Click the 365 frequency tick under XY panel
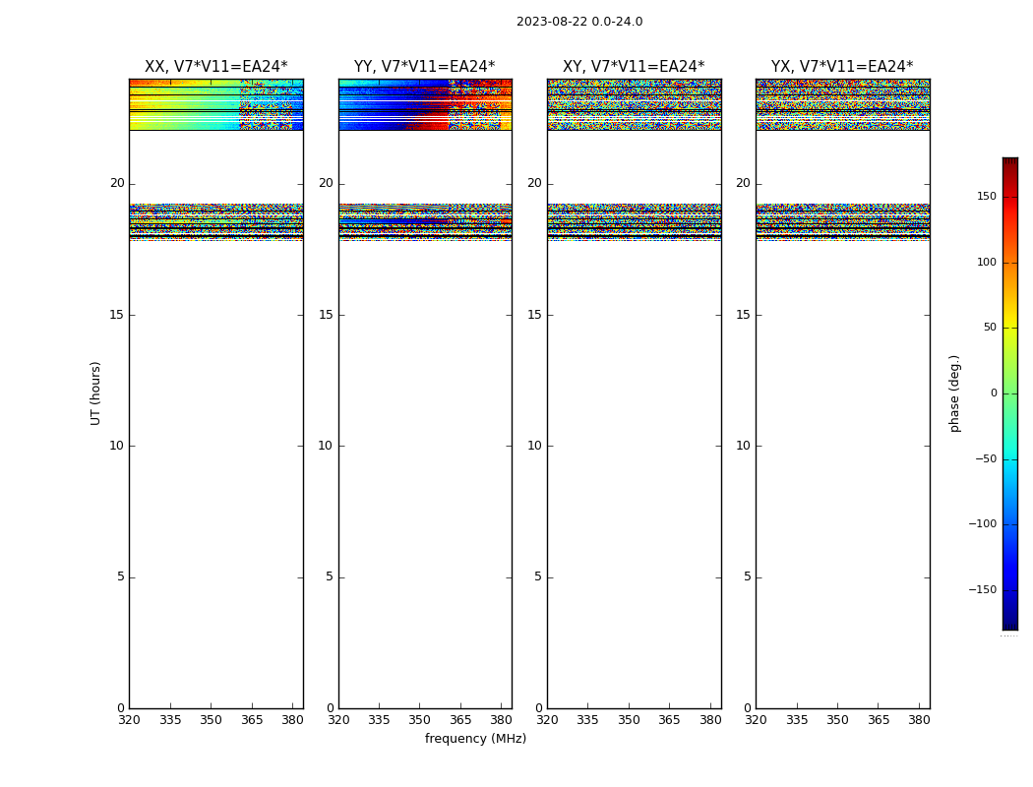The height and width of the screenshot is (787, 1033). tap(669, 720)
